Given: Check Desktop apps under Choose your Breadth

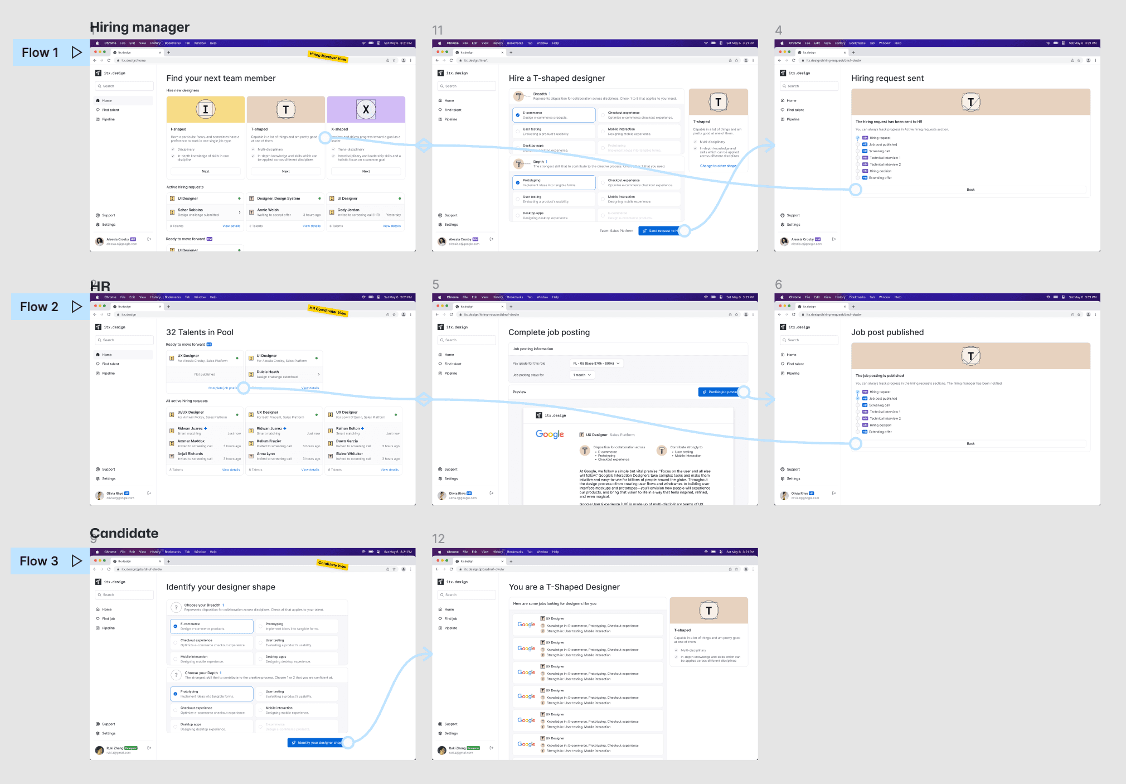Looking at the screenshot, I should [x=260, y=659].
